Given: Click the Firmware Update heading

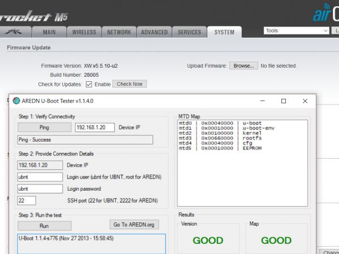Looking at the screenshot, I should [x=29, y=47].
